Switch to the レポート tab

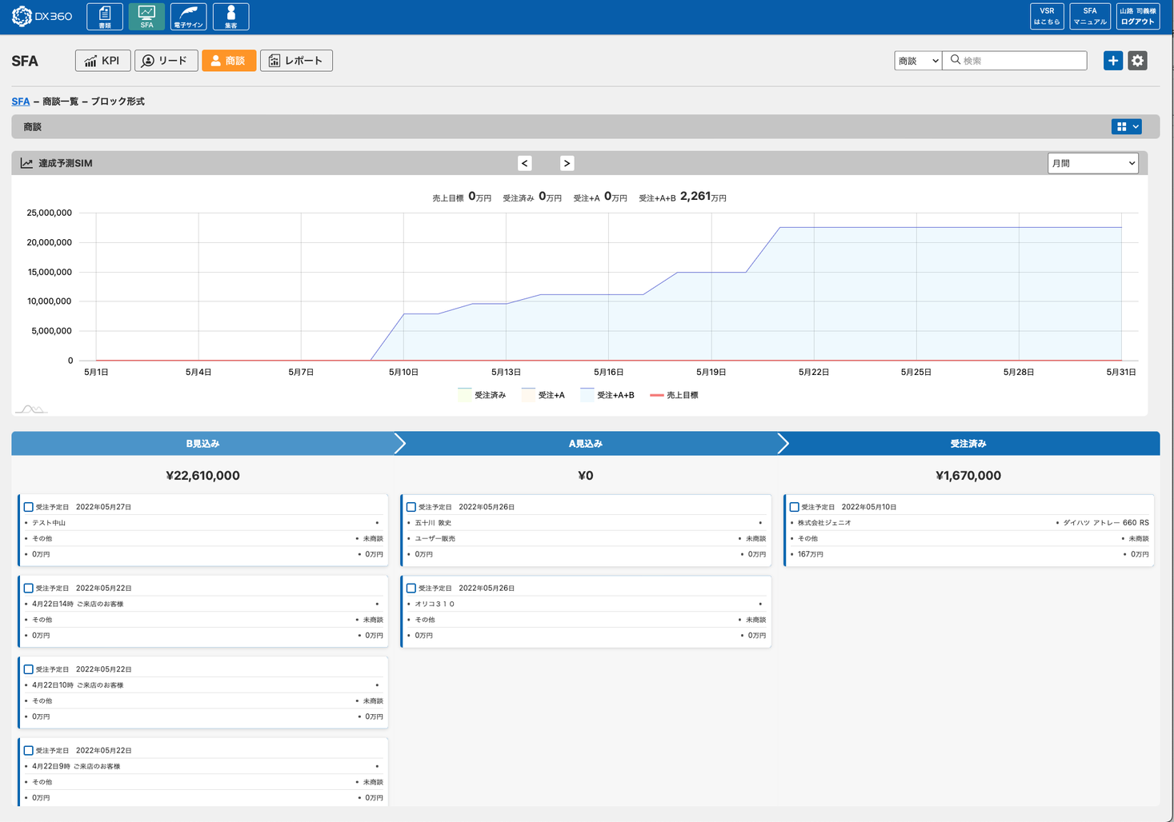tap(296, 61)
